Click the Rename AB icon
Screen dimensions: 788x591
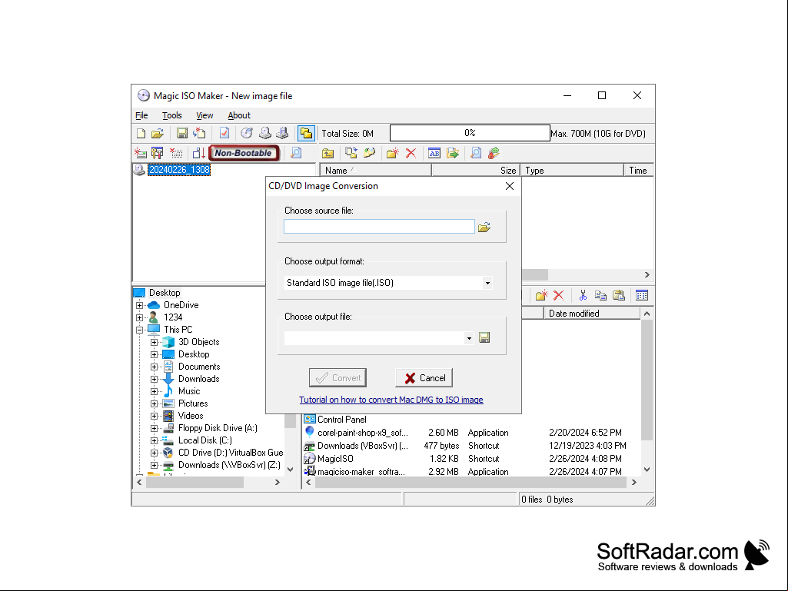click(x=434, y=153)
